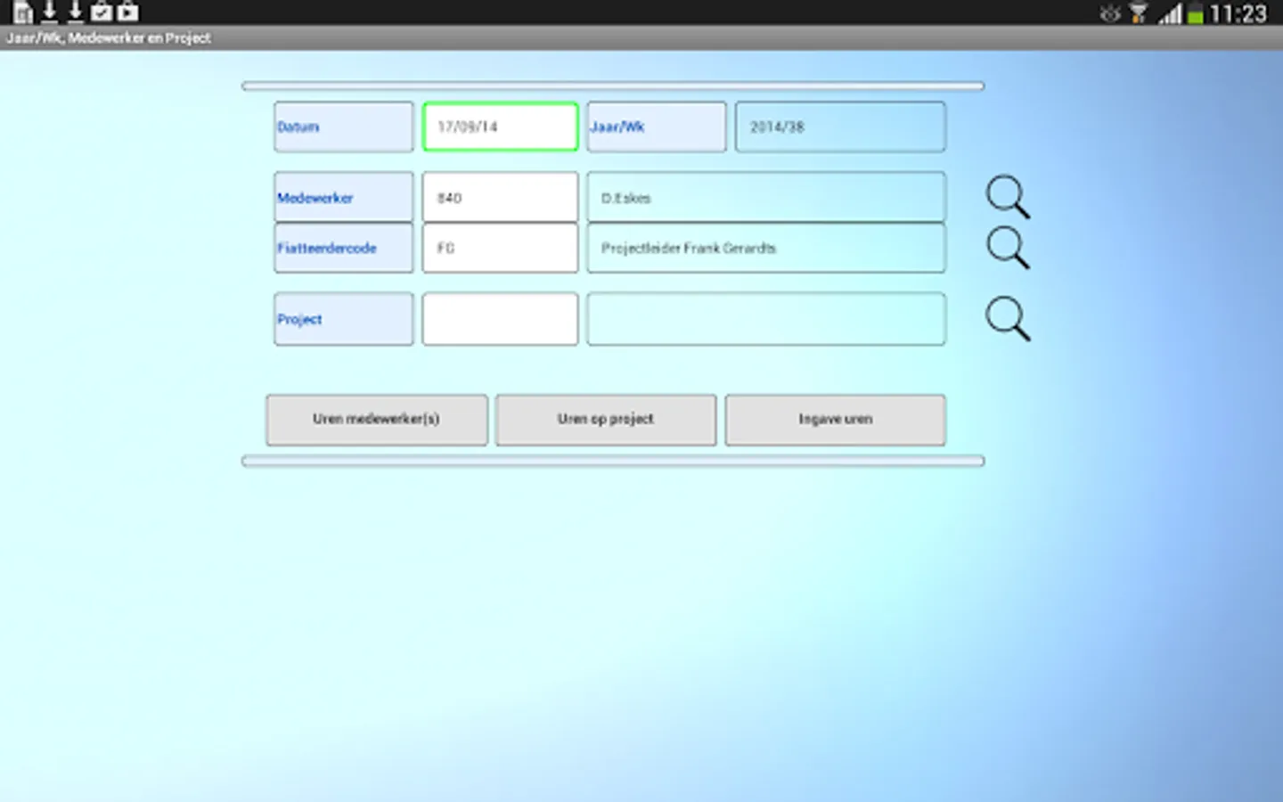Click the employee name field D.Eskes
The width and height of the screenshot is (1283, 802).
pos(766,197)
